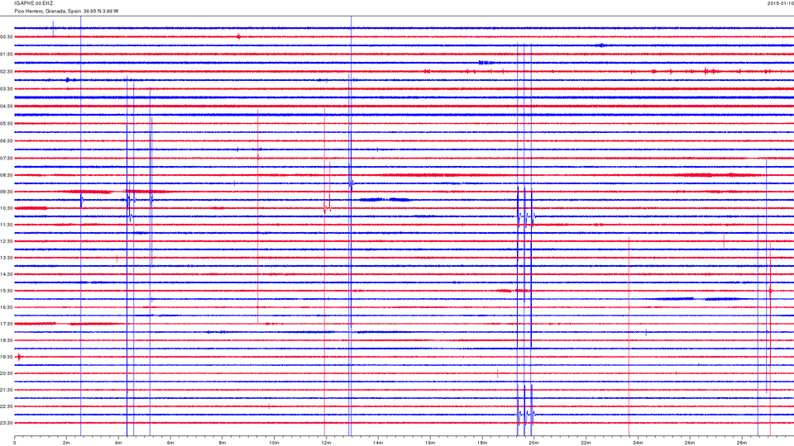The width and height of the screenshot is (794, 446).
Task: Select the 20:30 time label
Action: 7,373
